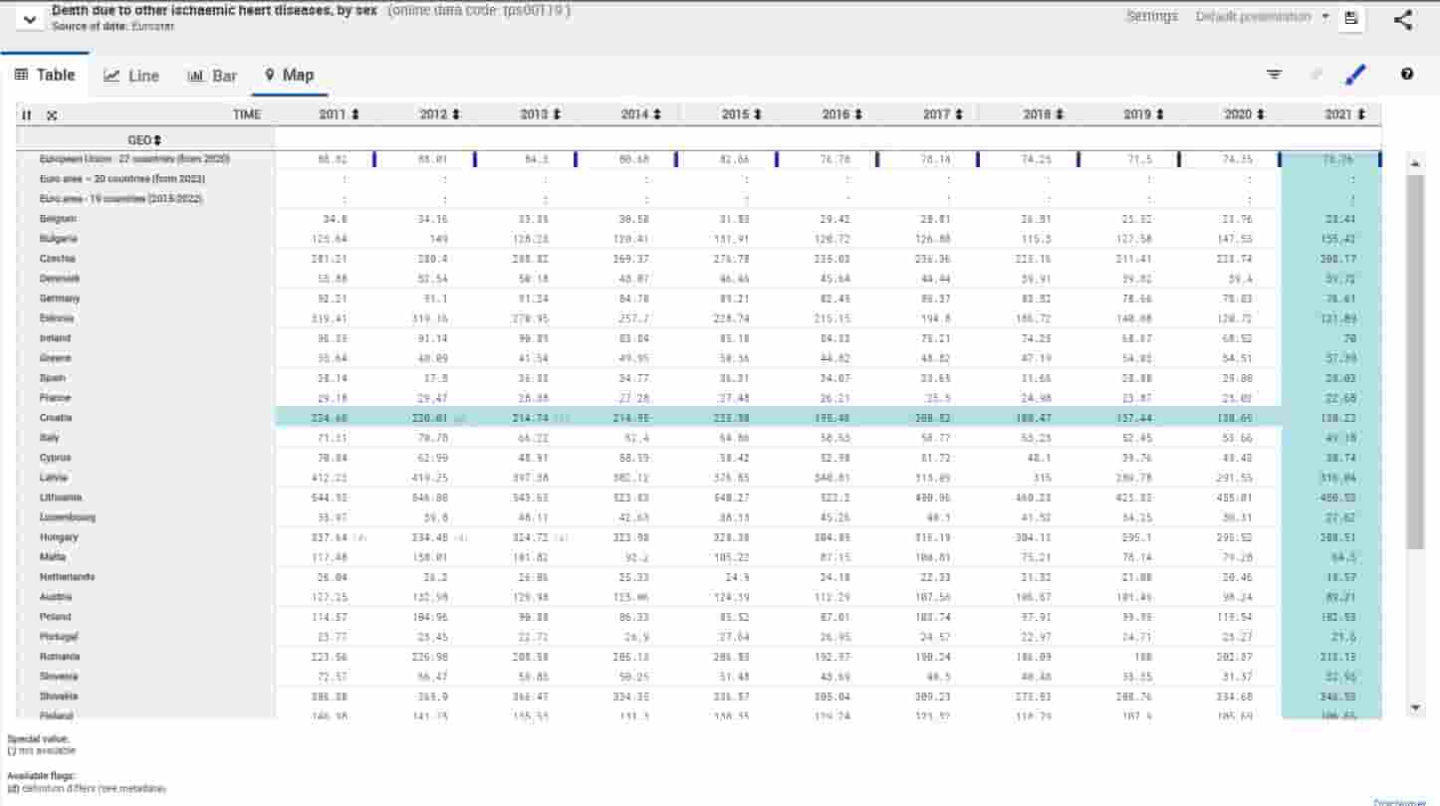This screenshot has width=1440, height=806.
Task: Open the help question mark icon
Action: click(x=1407, y=75)
